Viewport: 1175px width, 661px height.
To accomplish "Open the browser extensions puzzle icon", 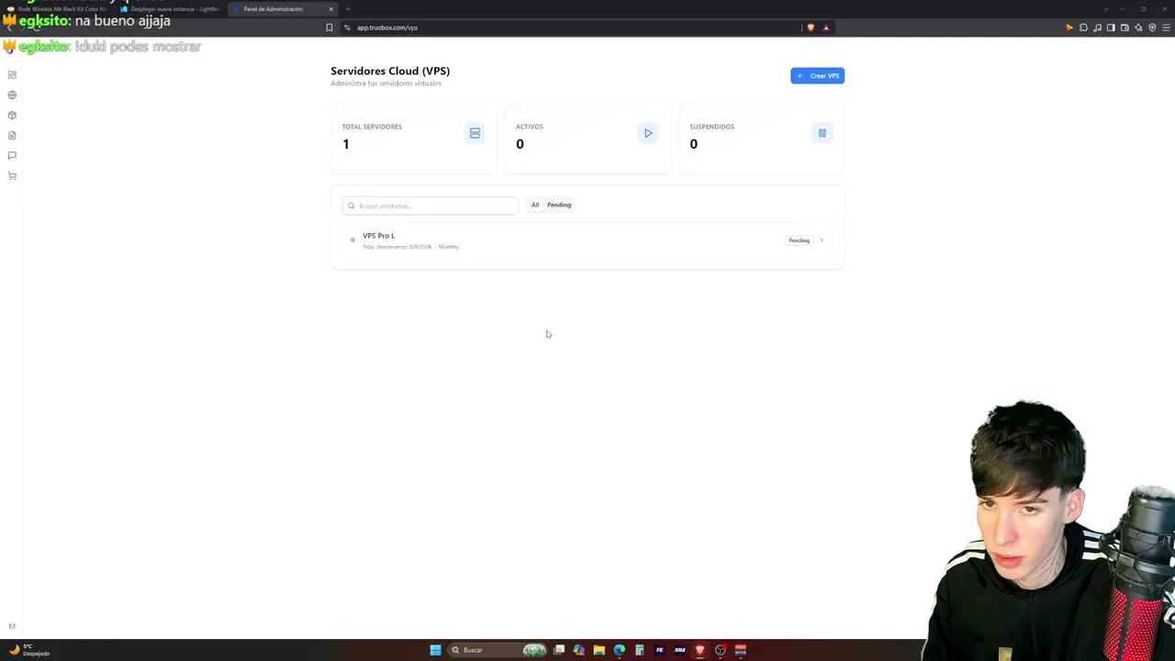I will [1083, 28].
